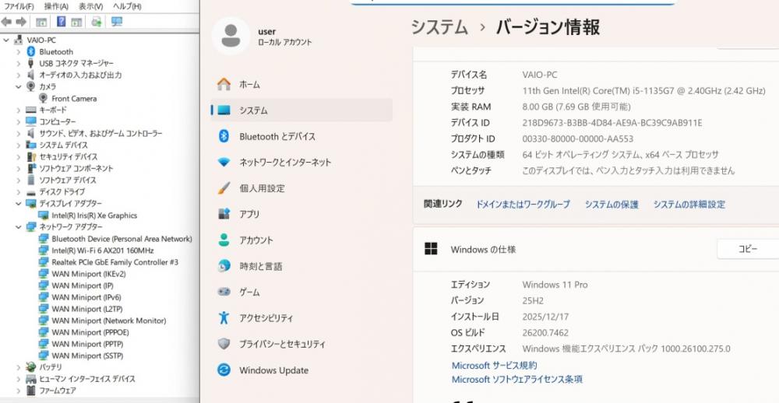Click the user account avatar in Settings
The image size is (779, 403).
point(231,36)
